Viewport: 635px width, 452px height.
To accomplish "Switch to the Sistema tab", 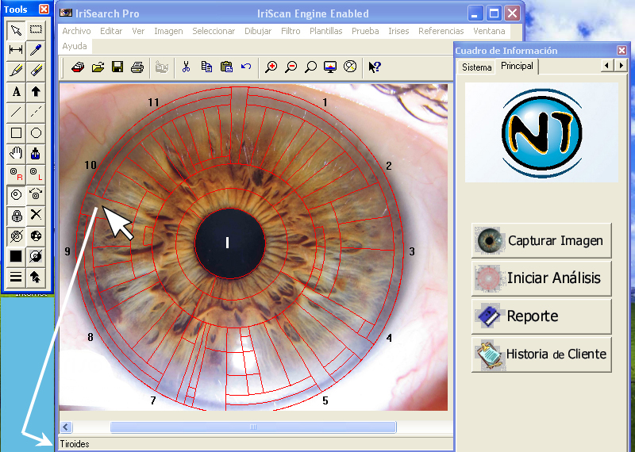I will click(x=477, y=67).
